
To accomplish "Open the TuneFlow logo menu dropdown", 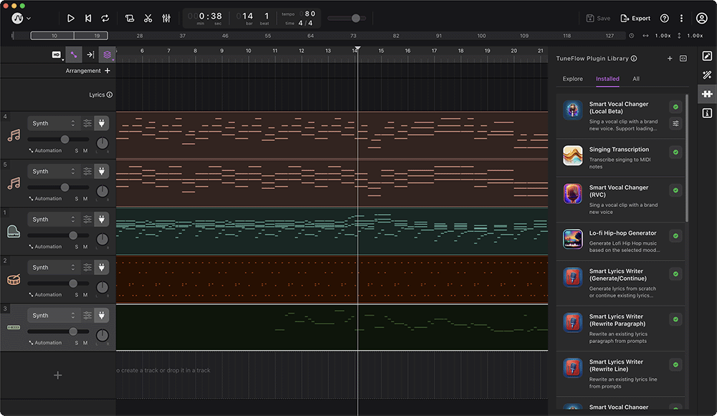I will click(21, 19).
